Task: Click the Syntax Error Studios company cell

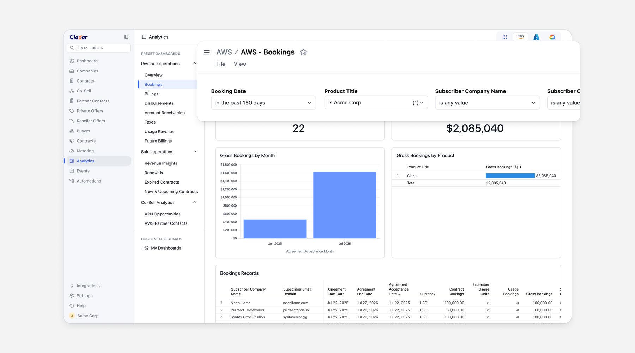Action: tap(248, 317)
